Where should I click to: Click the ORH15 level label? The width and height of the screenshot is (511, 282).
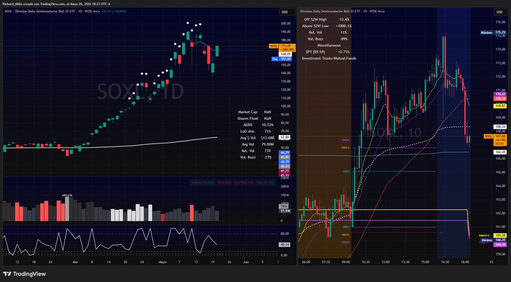pyautogui.click(x=345, y=148)
